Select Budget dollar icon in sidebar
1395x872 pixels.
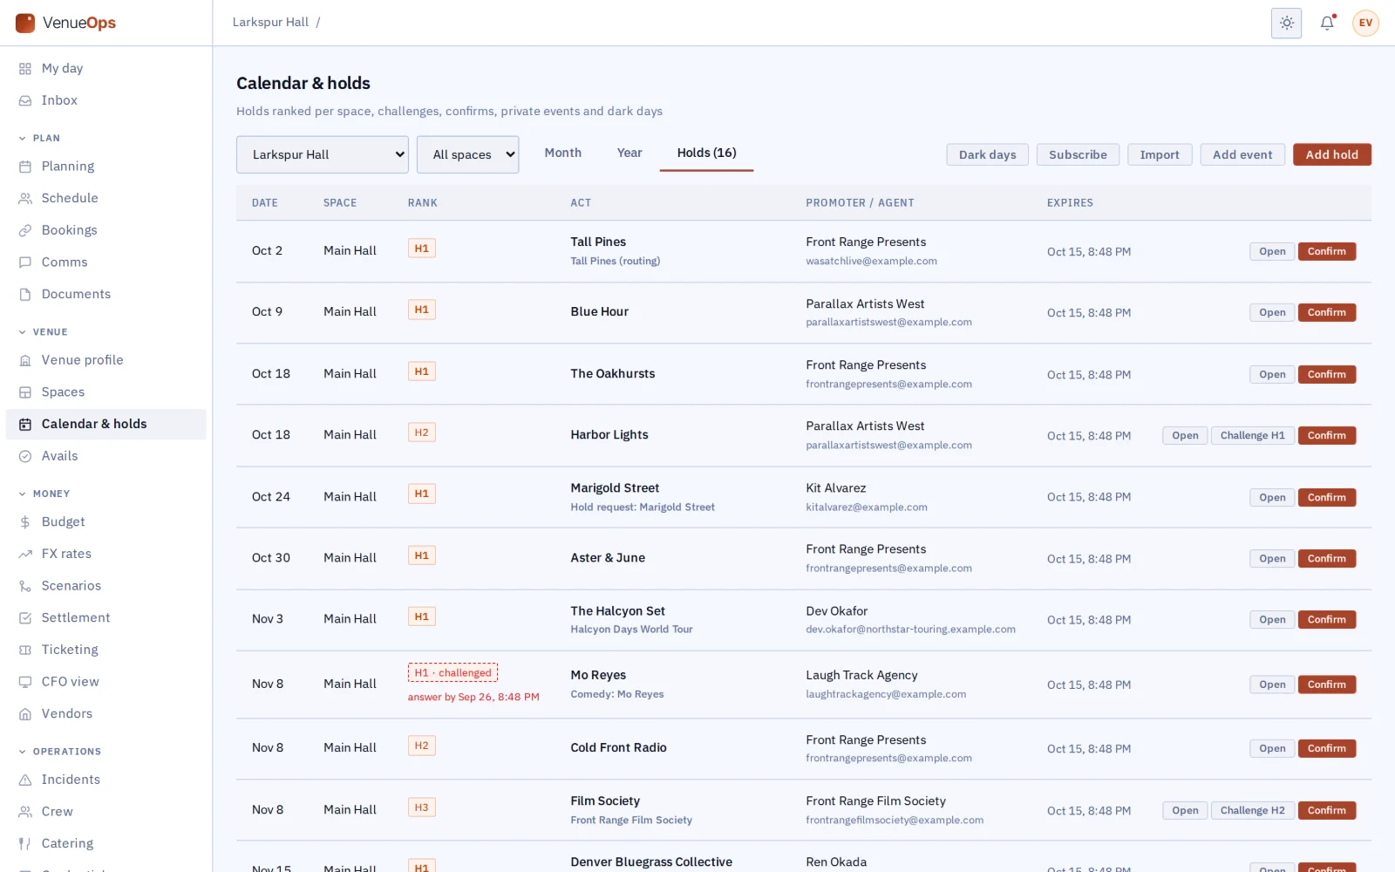(25, 522)
